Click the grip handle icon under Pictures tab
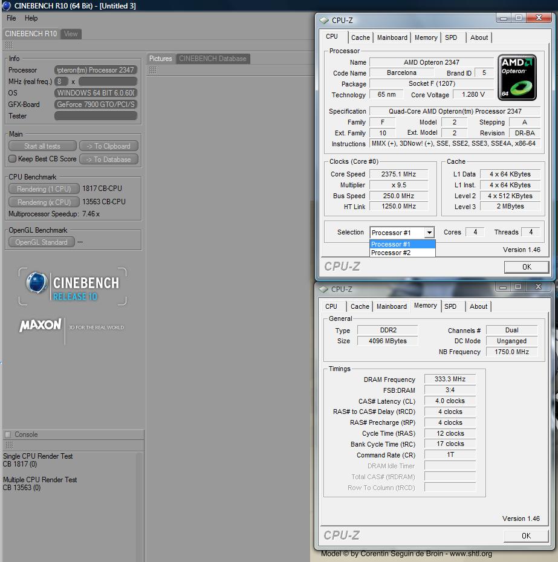Screen dimensions: 558x562 click(153, 70)
